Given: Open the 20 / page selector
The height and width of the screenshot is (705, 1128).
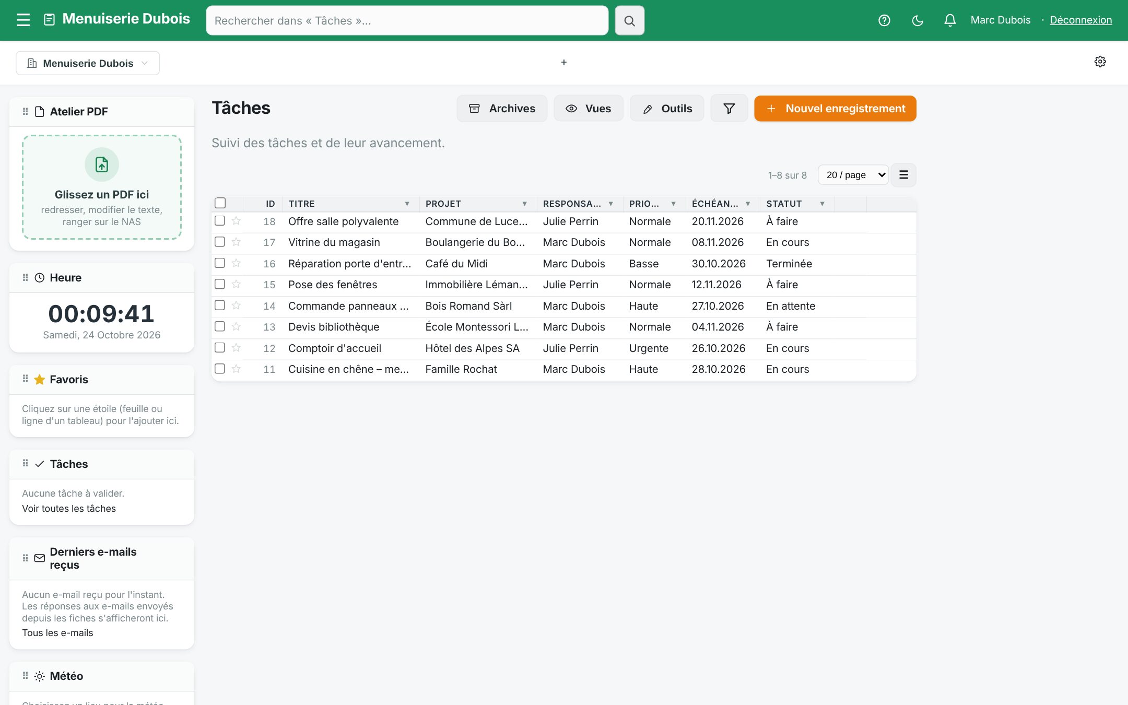Looking at the screenshot, I should click(853, 175).
